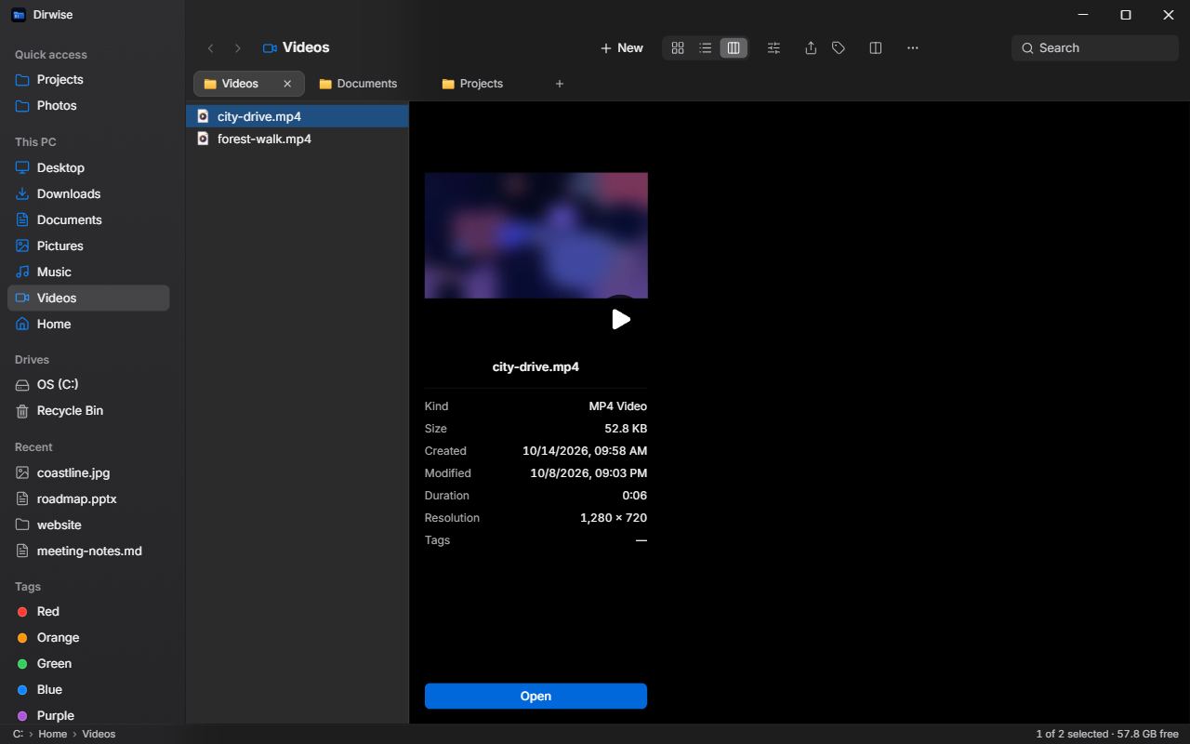Toggle the split pane icon
Viewport: 1190px width, 744px height.
(x=876, y=48)
